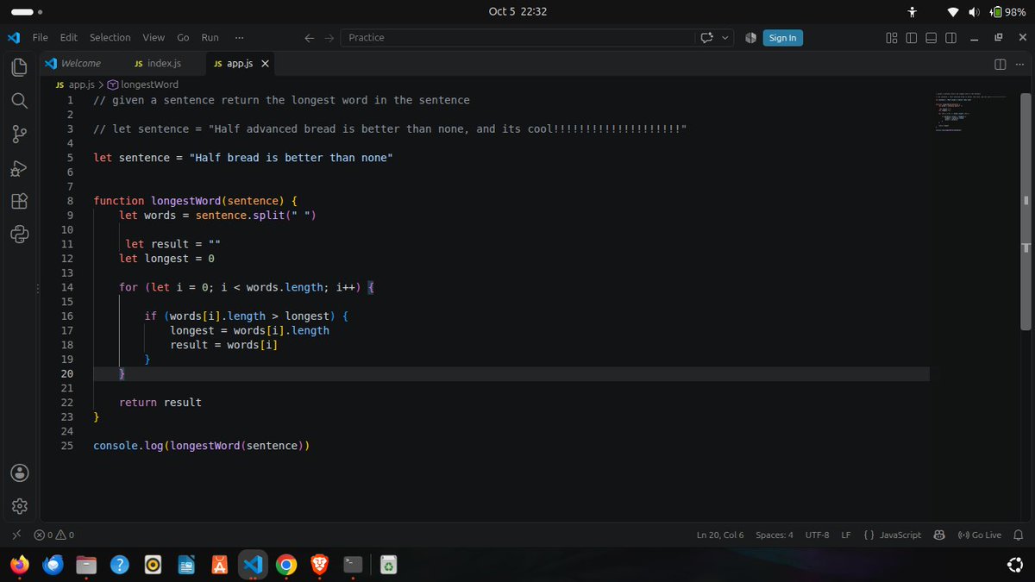
Task: Open Go to Line via Ln 20, Col 6
Action: pos(720,535)
